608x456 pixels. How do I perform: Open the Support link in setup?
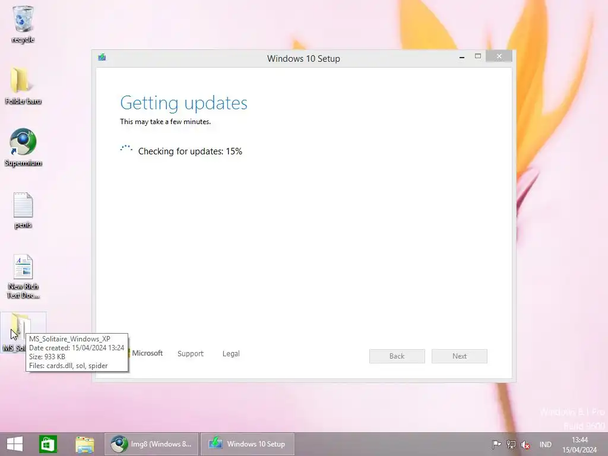[191, 354]
